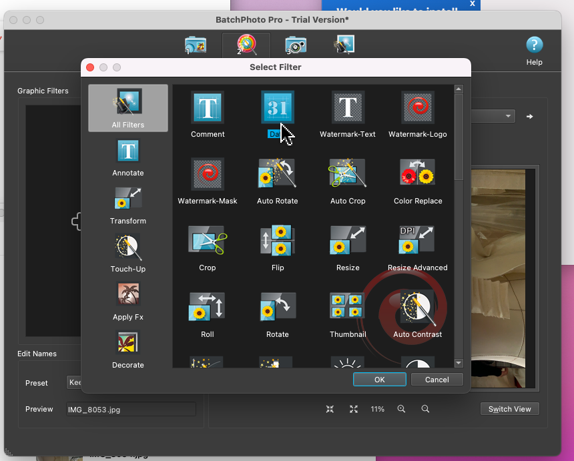Open the Transform filter category
The image size is (574, 461).
(128, 205)
